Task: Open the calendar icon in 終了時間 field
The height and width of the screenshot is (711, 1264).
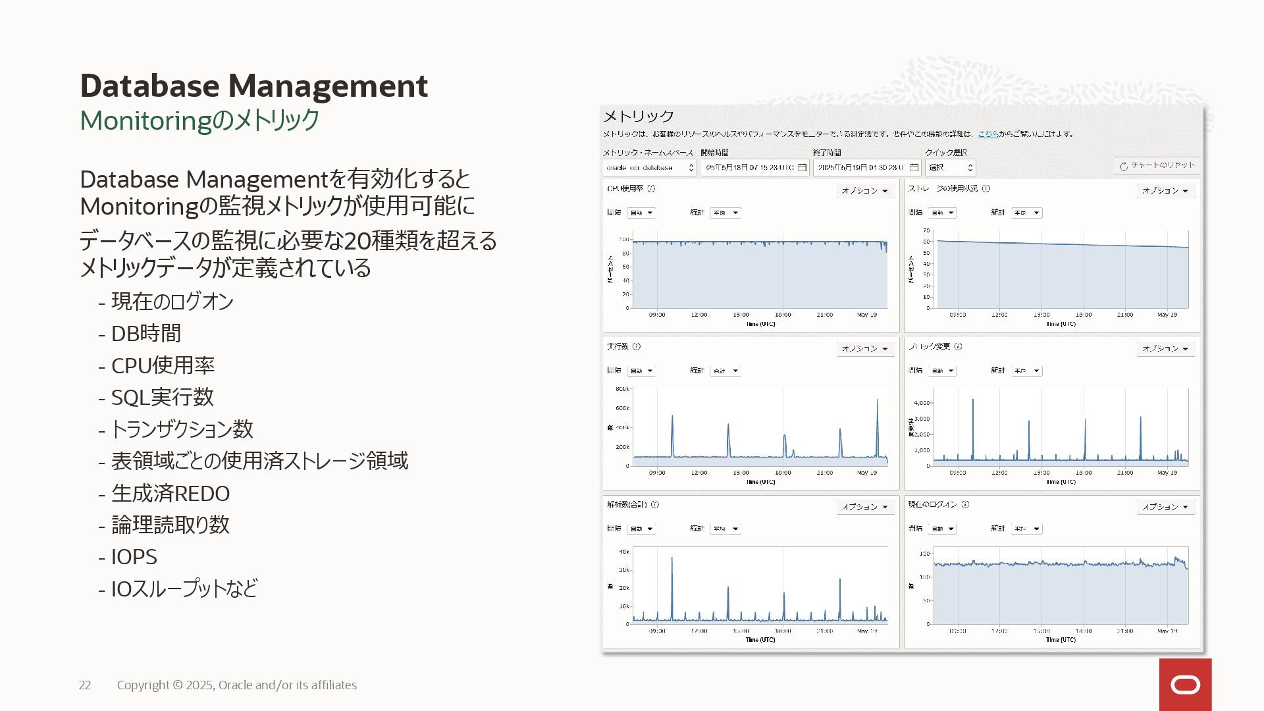Action: point(914,168)
